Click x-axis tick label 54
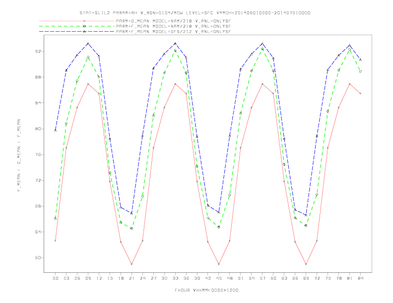The height and width of the screenshot is (303, 393). coord(252,278)
